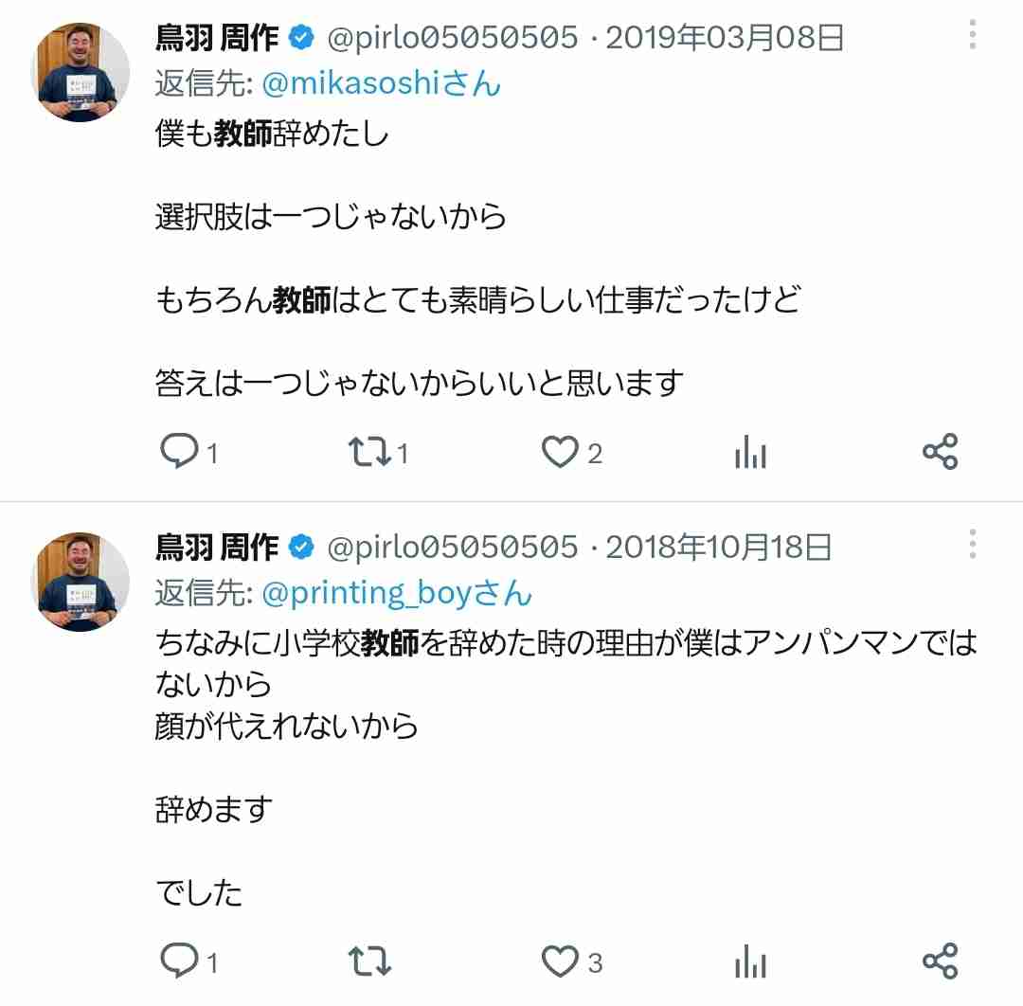The height and width of the screenshot is (1006, 1023).
Task: Open the 2018年10月18日 date link
Action: (718, 547)
